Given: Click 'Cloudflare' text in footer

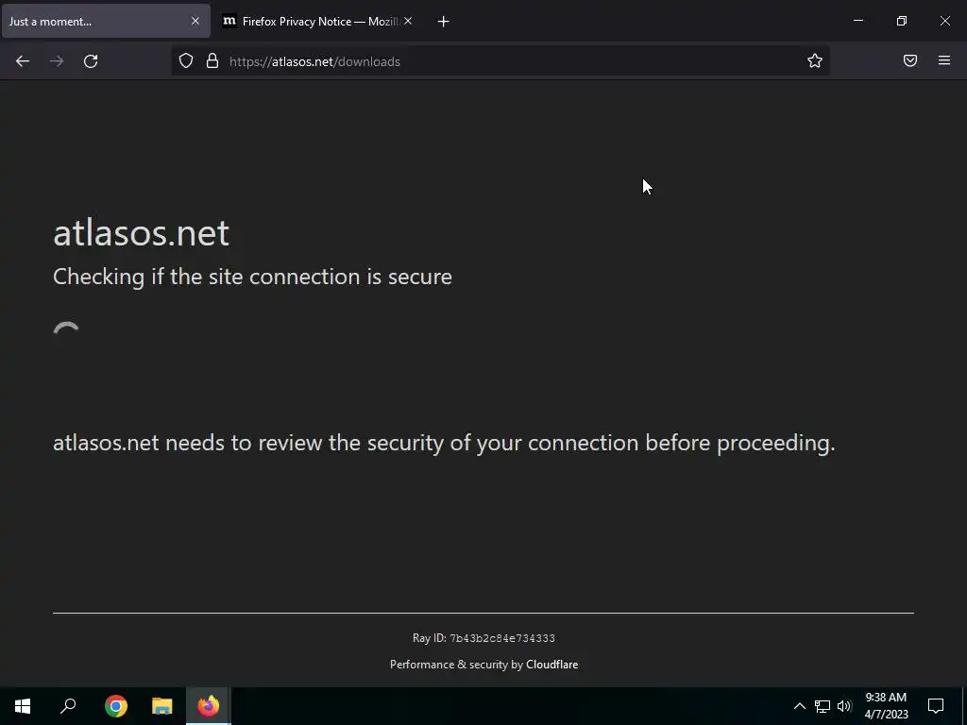Looking at the screenshot, I should pyautogui.click(x=551, y=665).
